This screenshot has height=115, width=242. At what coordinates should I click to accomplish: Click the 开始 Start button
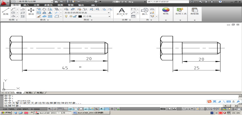tap(6, 113)
